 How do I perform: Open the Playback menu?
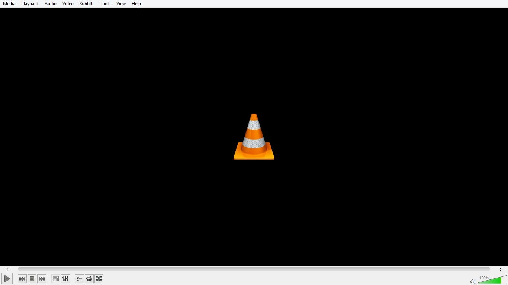pos(30,3)
